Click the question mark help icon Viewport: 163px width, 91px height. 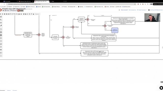pos(32,14)
